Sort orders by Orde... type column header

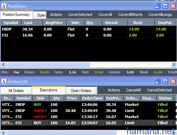click(132, 98)
